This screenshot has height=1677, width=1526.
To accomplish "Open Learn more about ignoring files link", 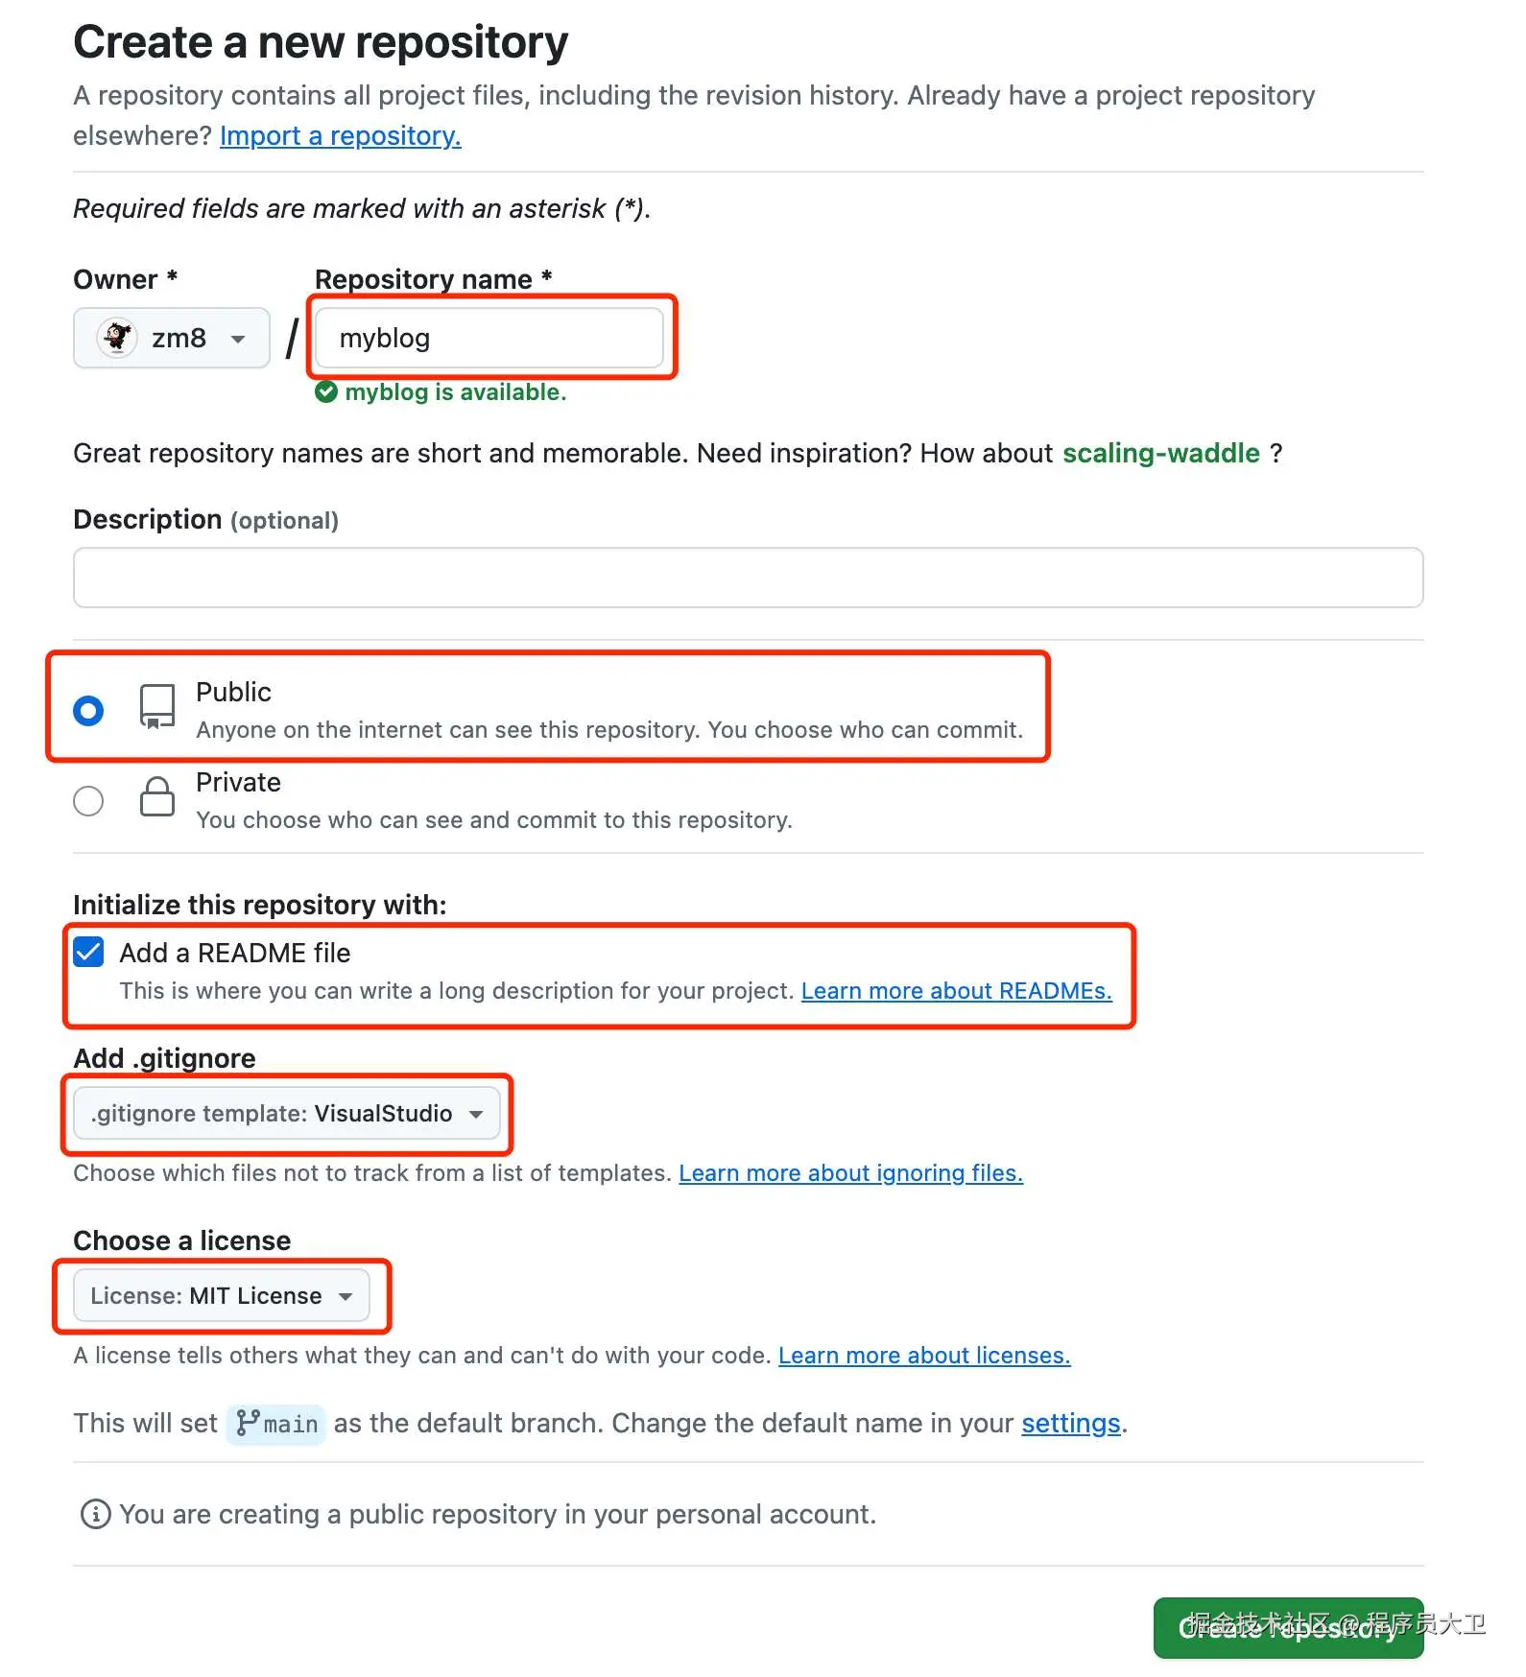I will pos(850,1173).
